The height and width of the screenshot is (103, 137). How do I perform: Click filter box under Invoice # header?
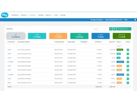(x=12, y=46)
